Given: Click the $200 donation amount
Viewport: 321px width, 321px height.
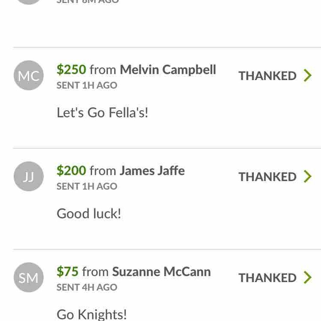Looking at the screenshot, I should (x=71, y=170).
